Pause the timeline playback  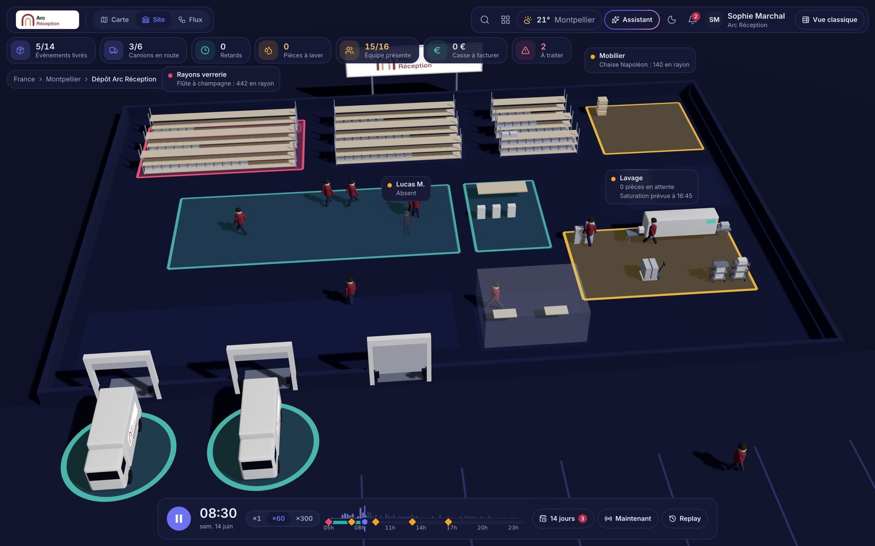coord(178,518)
